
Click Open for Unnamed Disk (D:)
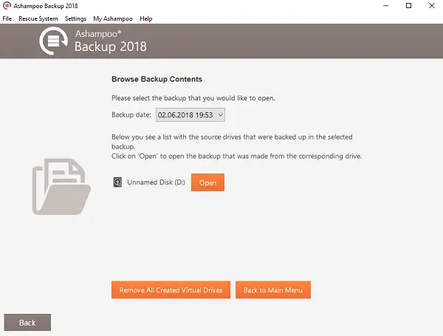207,182
